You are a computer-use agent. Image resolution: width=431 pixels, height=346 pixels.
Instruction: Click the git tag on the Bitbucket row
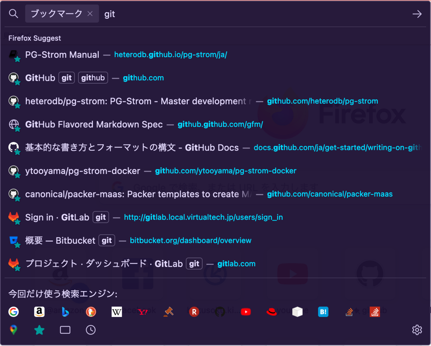107,240
